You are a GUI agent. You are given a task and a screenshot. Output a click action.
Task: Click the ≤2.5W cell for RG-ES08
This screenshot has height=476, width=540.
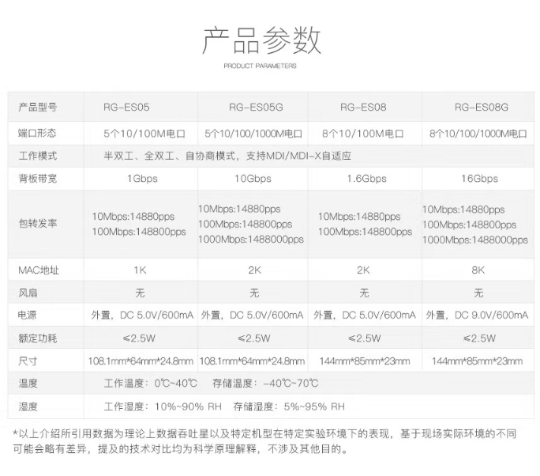click(x=365, y=338)
